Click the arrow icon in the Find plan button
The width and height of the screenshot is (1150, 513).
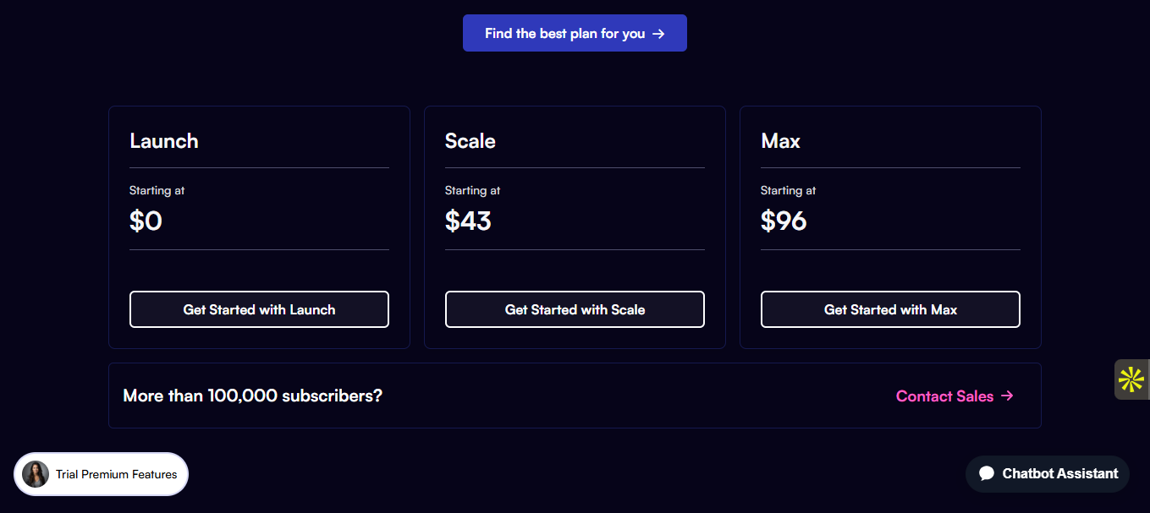click(x=658, y=34)
